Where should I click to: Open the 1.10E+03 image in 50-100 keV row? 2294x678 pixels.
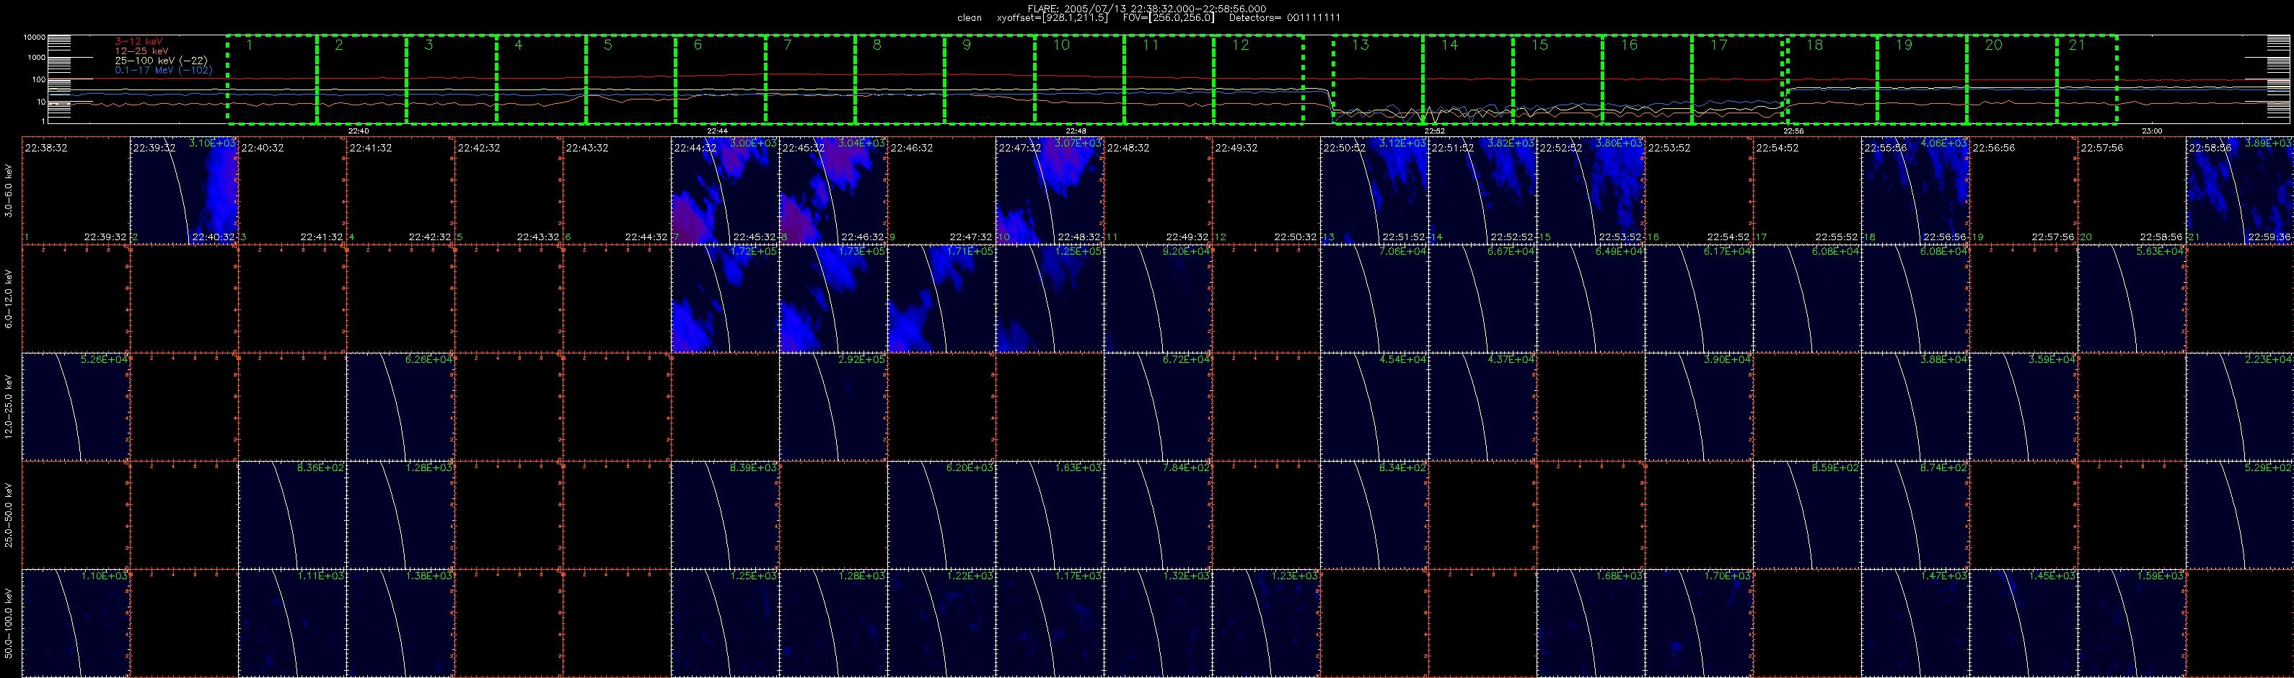tap(76, 624)
